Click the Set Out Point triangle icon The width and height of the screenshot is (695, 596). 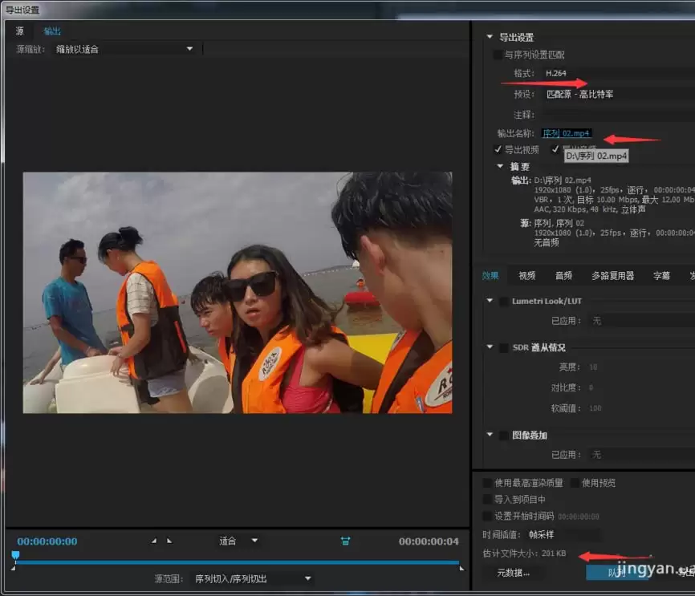[x=169, y=541]
